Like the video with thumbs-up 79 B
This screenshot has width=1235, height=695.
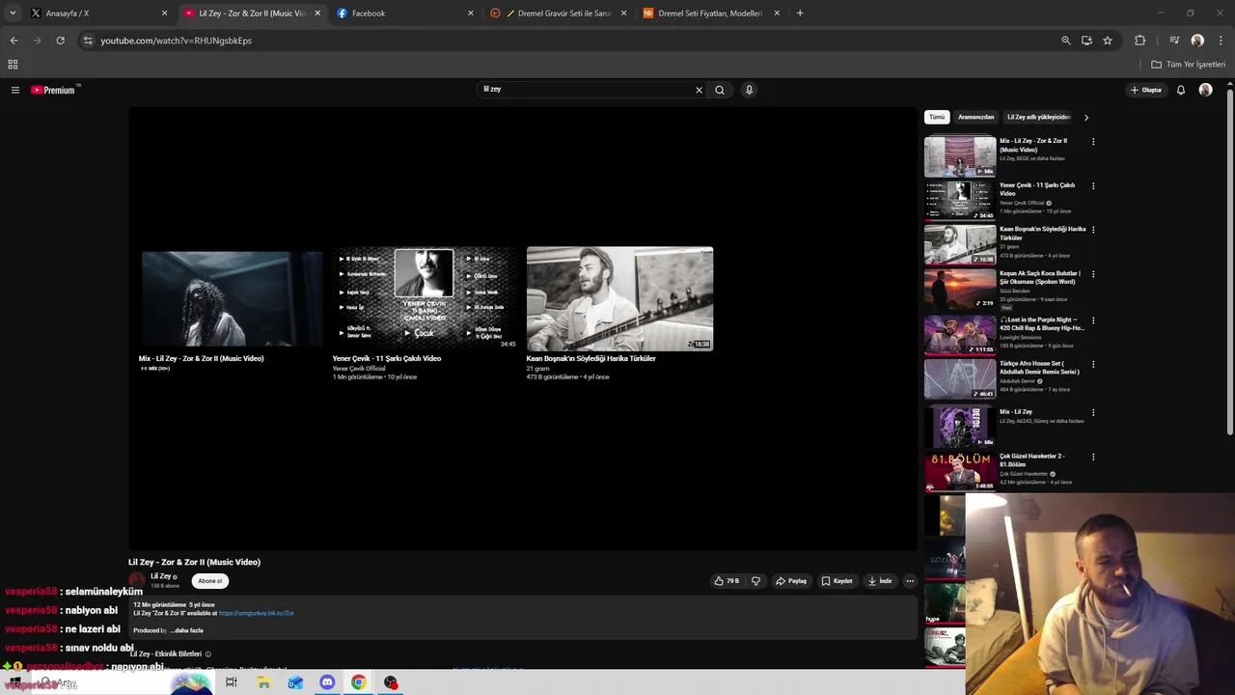click(727, 581)
